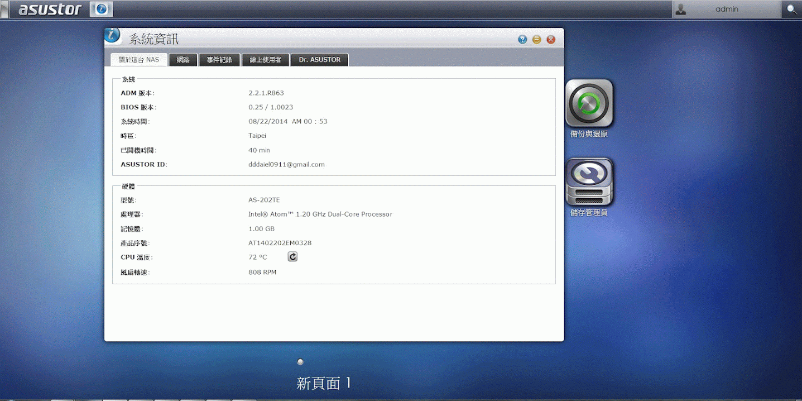Refresh the CPU temperature reading
The image size is (802, 401).
click(x=292, y=256)
